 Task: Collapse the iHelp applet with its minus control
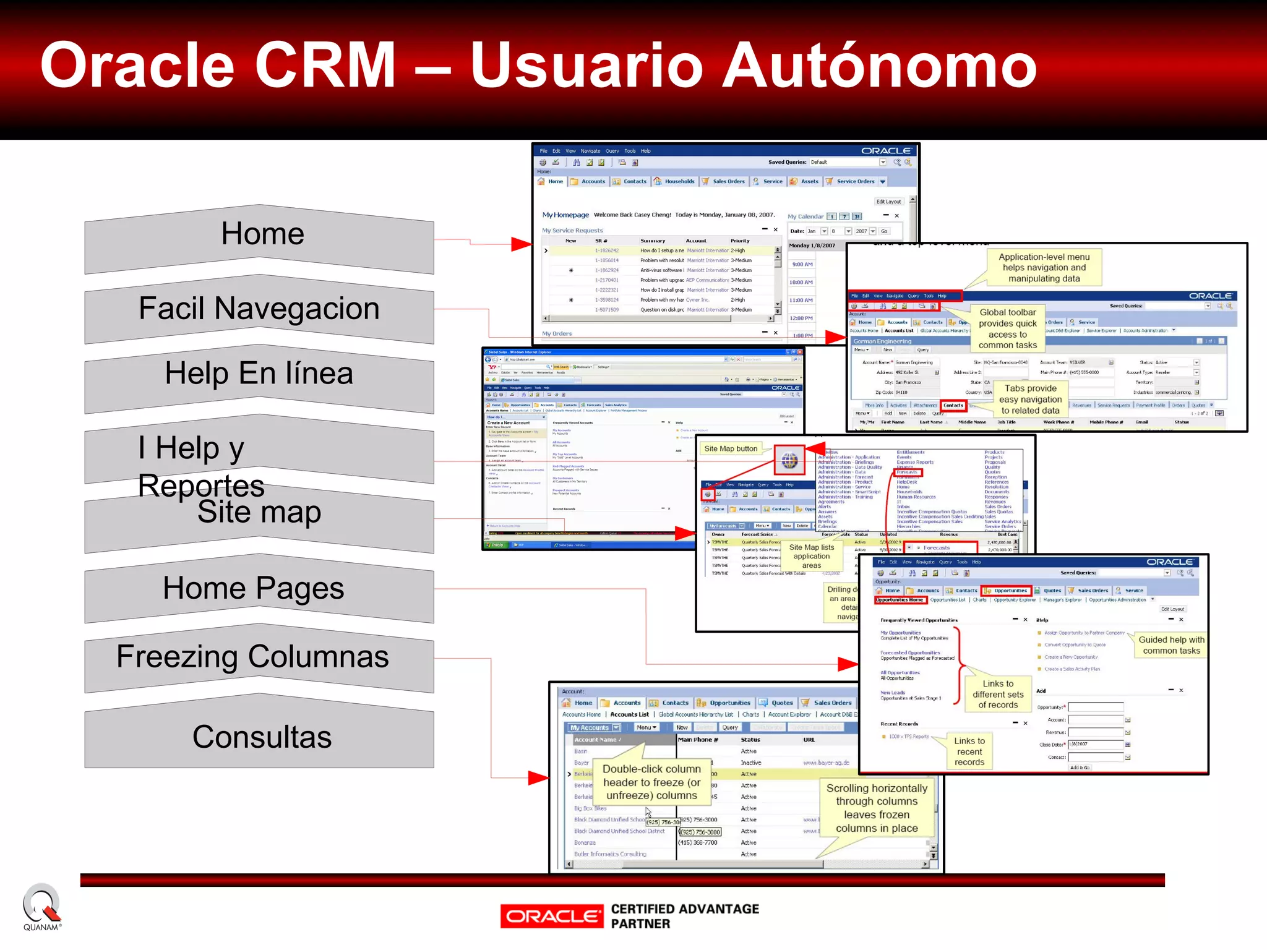(1170, 619)
